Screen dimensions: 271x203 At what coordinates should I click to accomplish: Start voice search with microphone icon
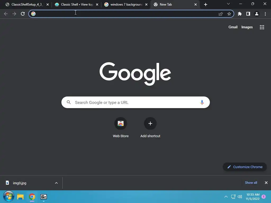point(202,102)
